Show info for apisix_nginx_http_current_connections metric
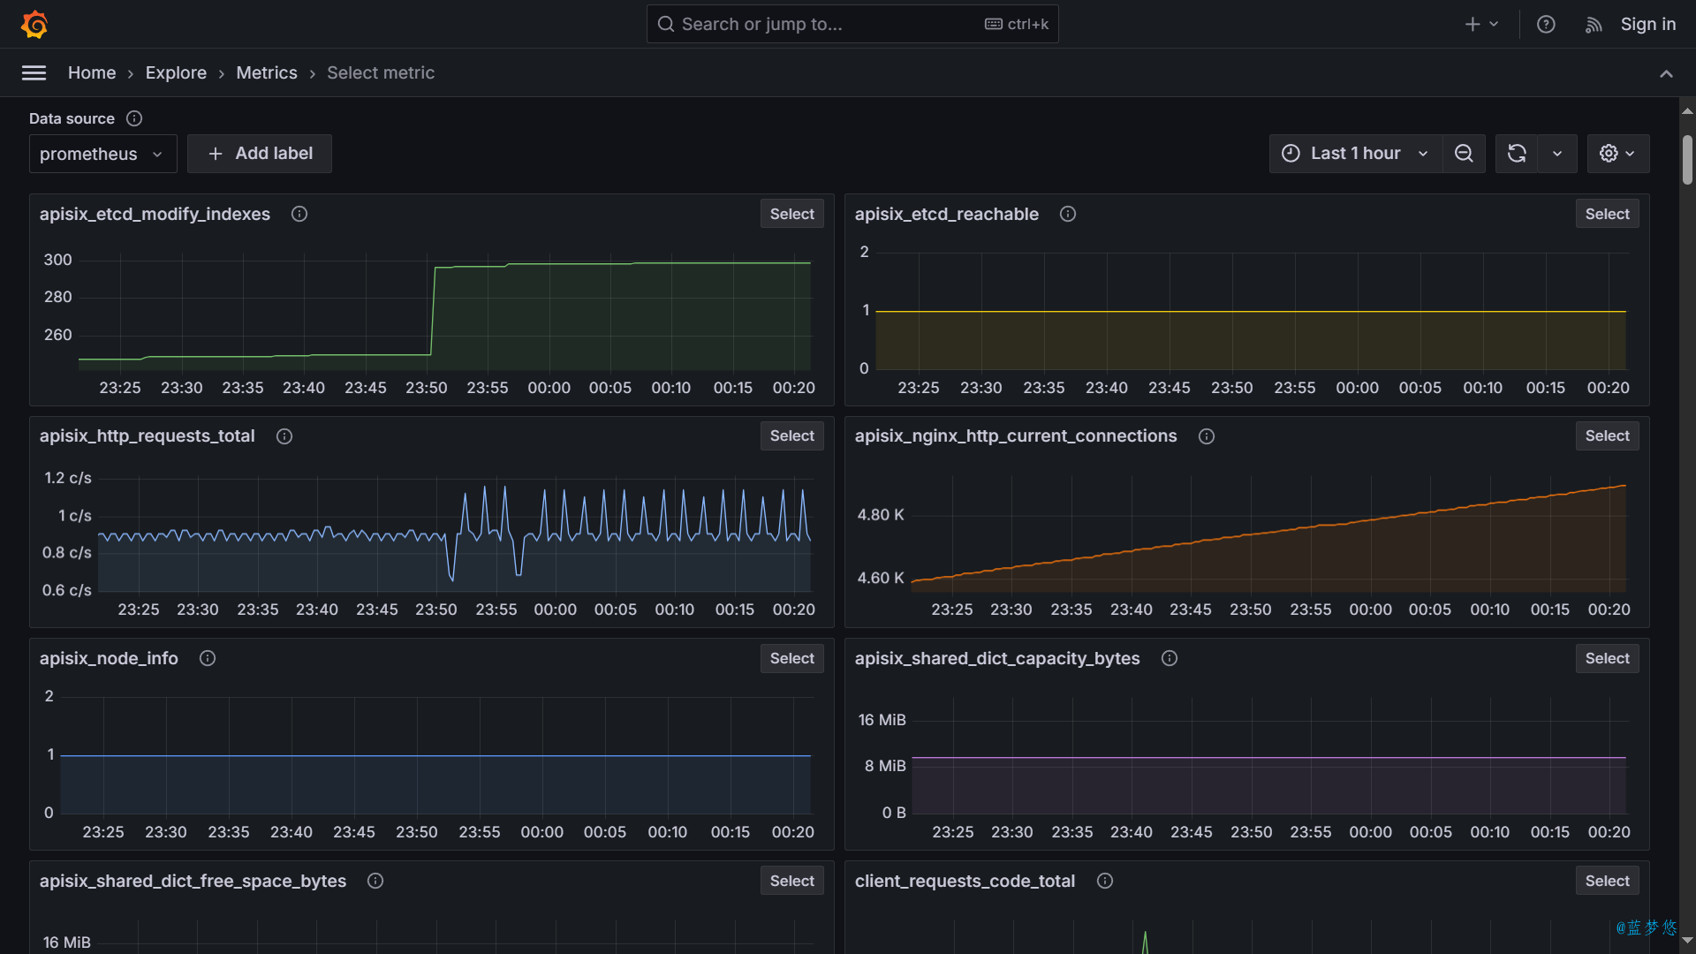The width and height of the screenshot is (1696, 954). pos(1207,436)
